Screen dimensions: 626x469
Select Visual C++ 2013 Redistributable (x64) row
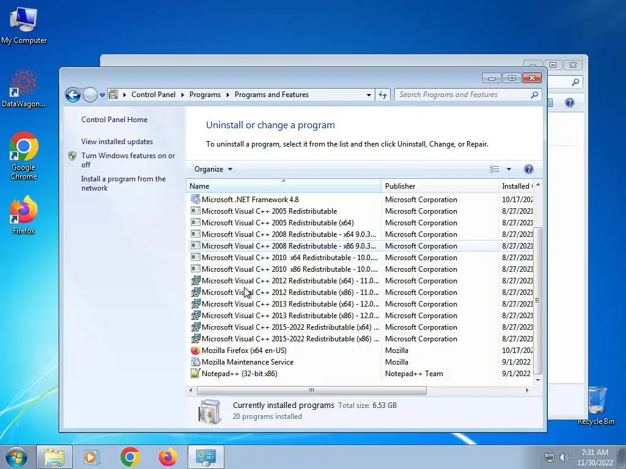pos(361,304)
